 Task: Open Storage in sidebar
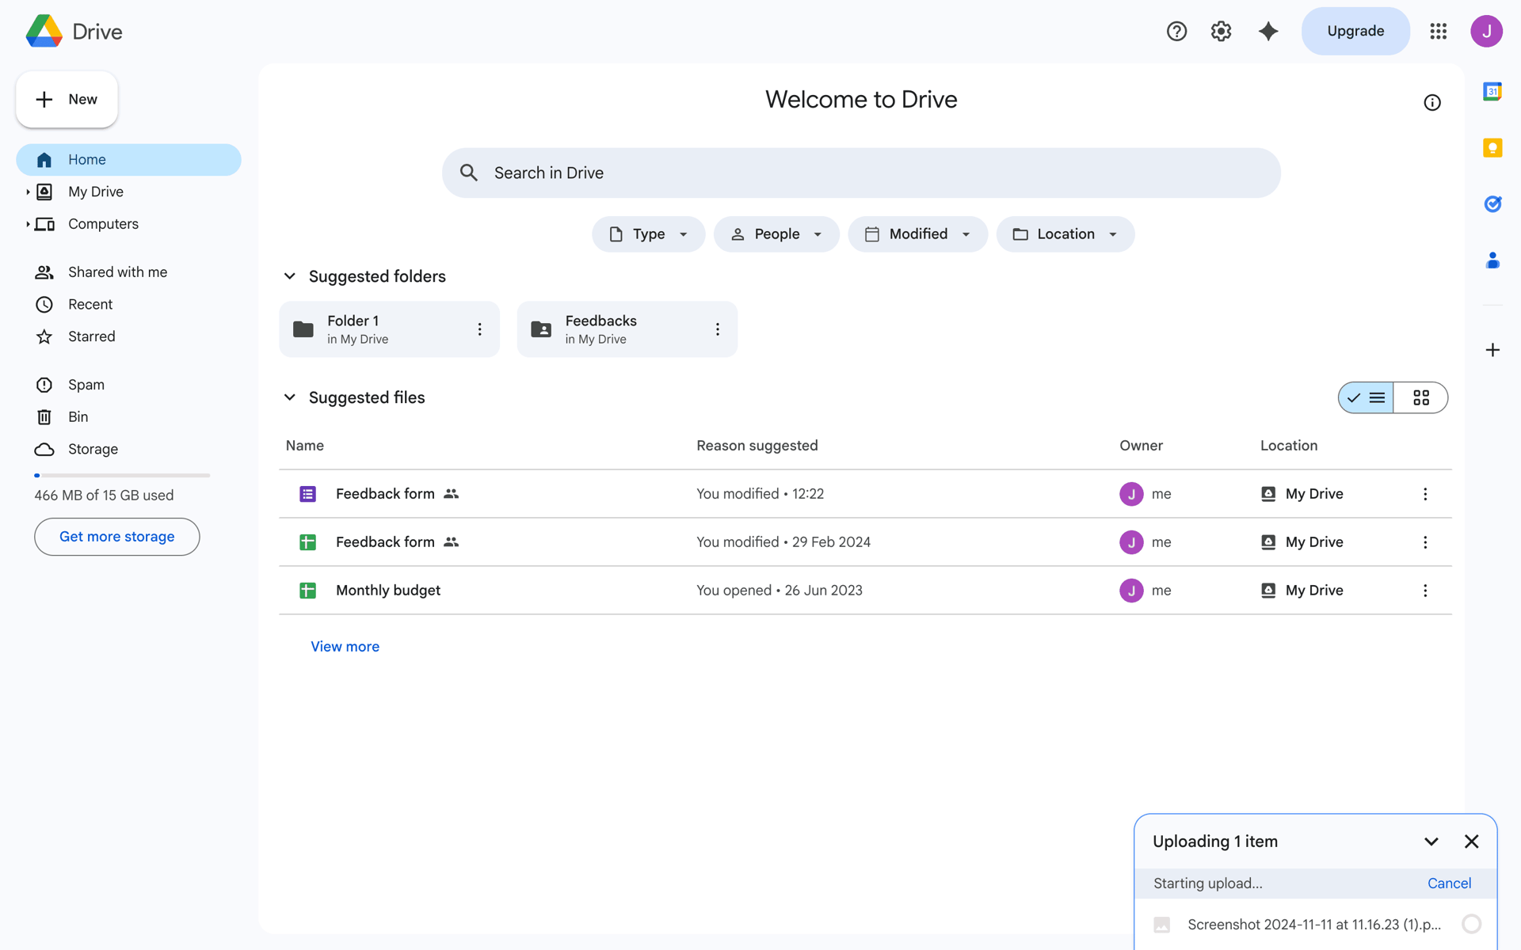pos(128,450)
